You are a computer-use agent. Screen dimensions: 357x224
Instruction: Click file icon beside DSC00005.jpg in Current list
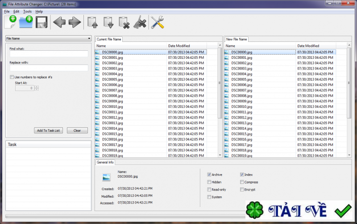pos(97,79)
